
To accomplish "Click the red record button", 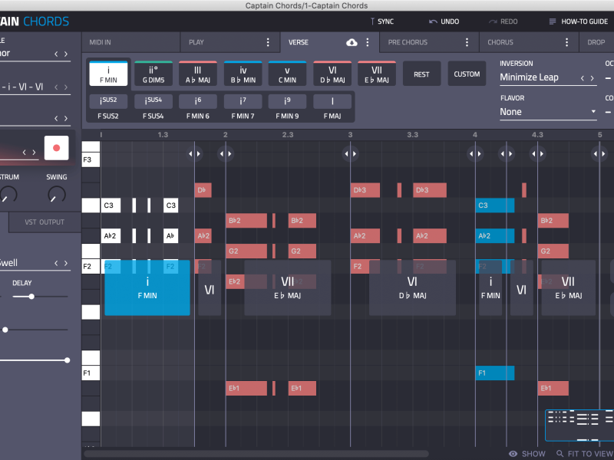I will pyautogui.click(x=56, y=148).
